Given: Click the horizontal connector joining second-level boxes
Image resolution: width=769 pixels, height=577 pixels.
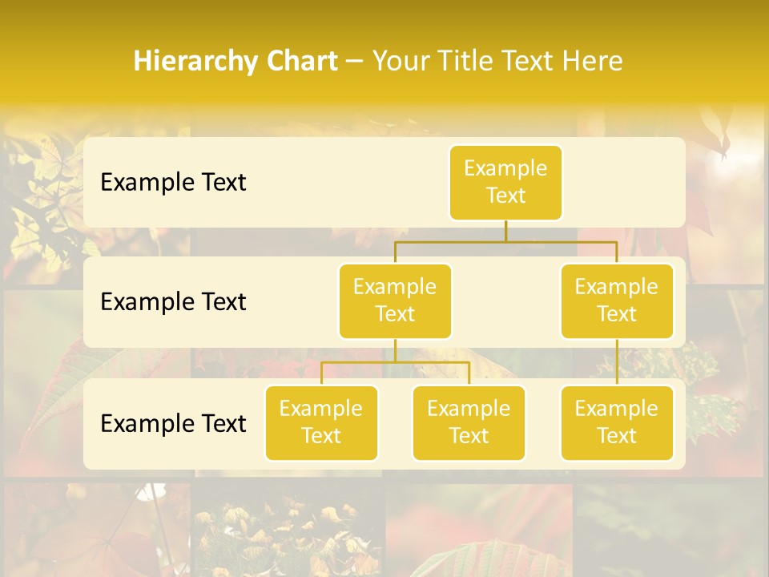Looking at the screenshot, I should click(x=449, y=241).
